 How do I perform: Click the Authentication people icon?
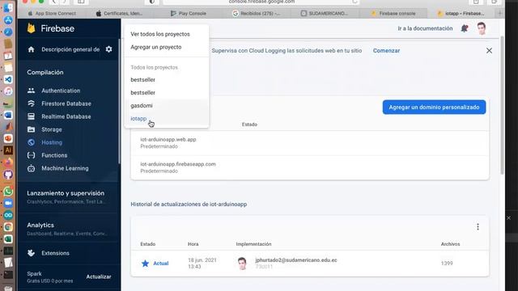pyautogui.click(x=31, y=91)
